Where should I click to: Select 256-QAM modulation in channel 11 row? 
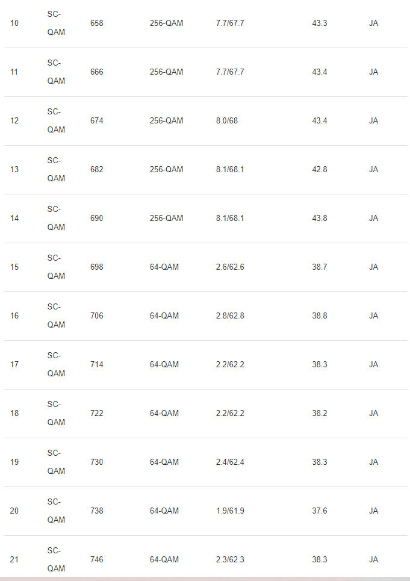(166, 72)
